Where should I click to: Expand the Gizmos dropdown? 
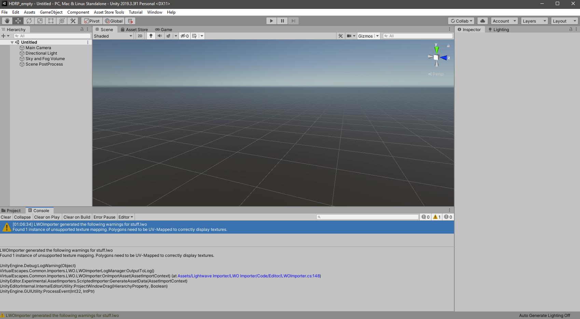pos(377,36)
